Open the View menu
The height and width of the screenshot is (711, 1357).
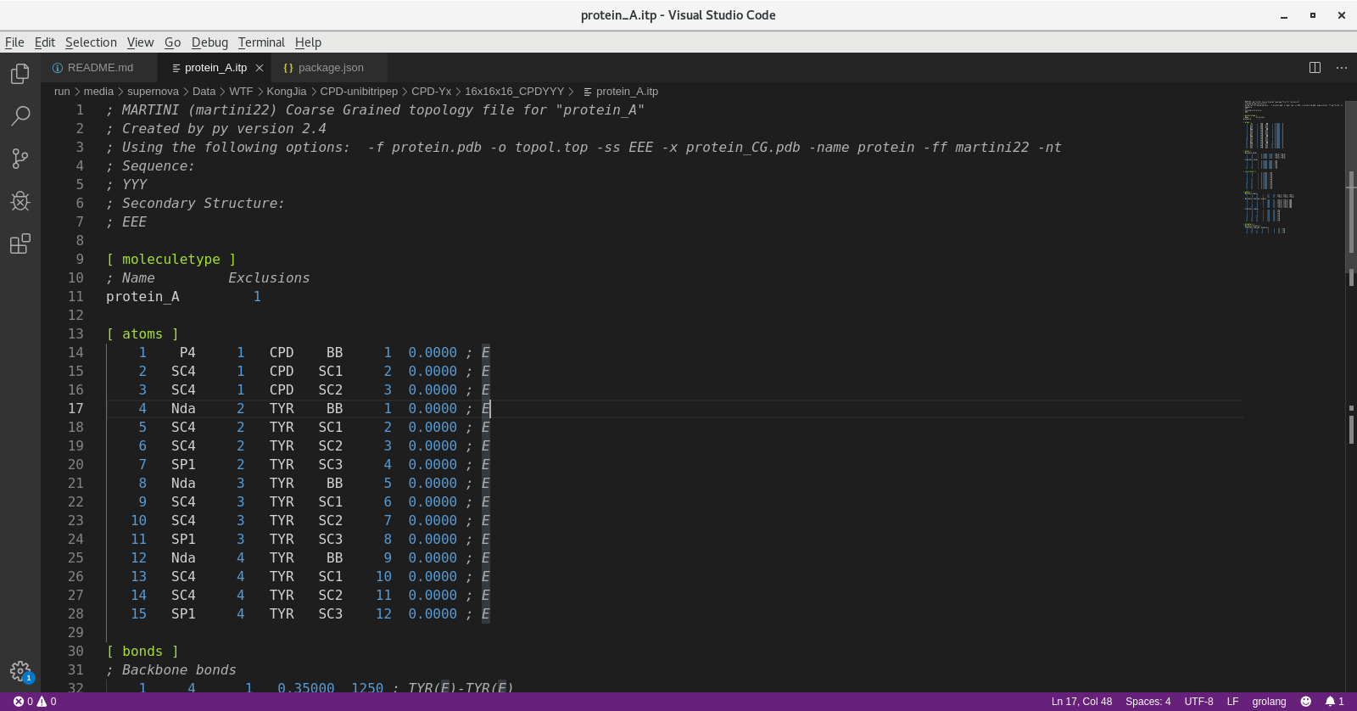pos(140,42)
